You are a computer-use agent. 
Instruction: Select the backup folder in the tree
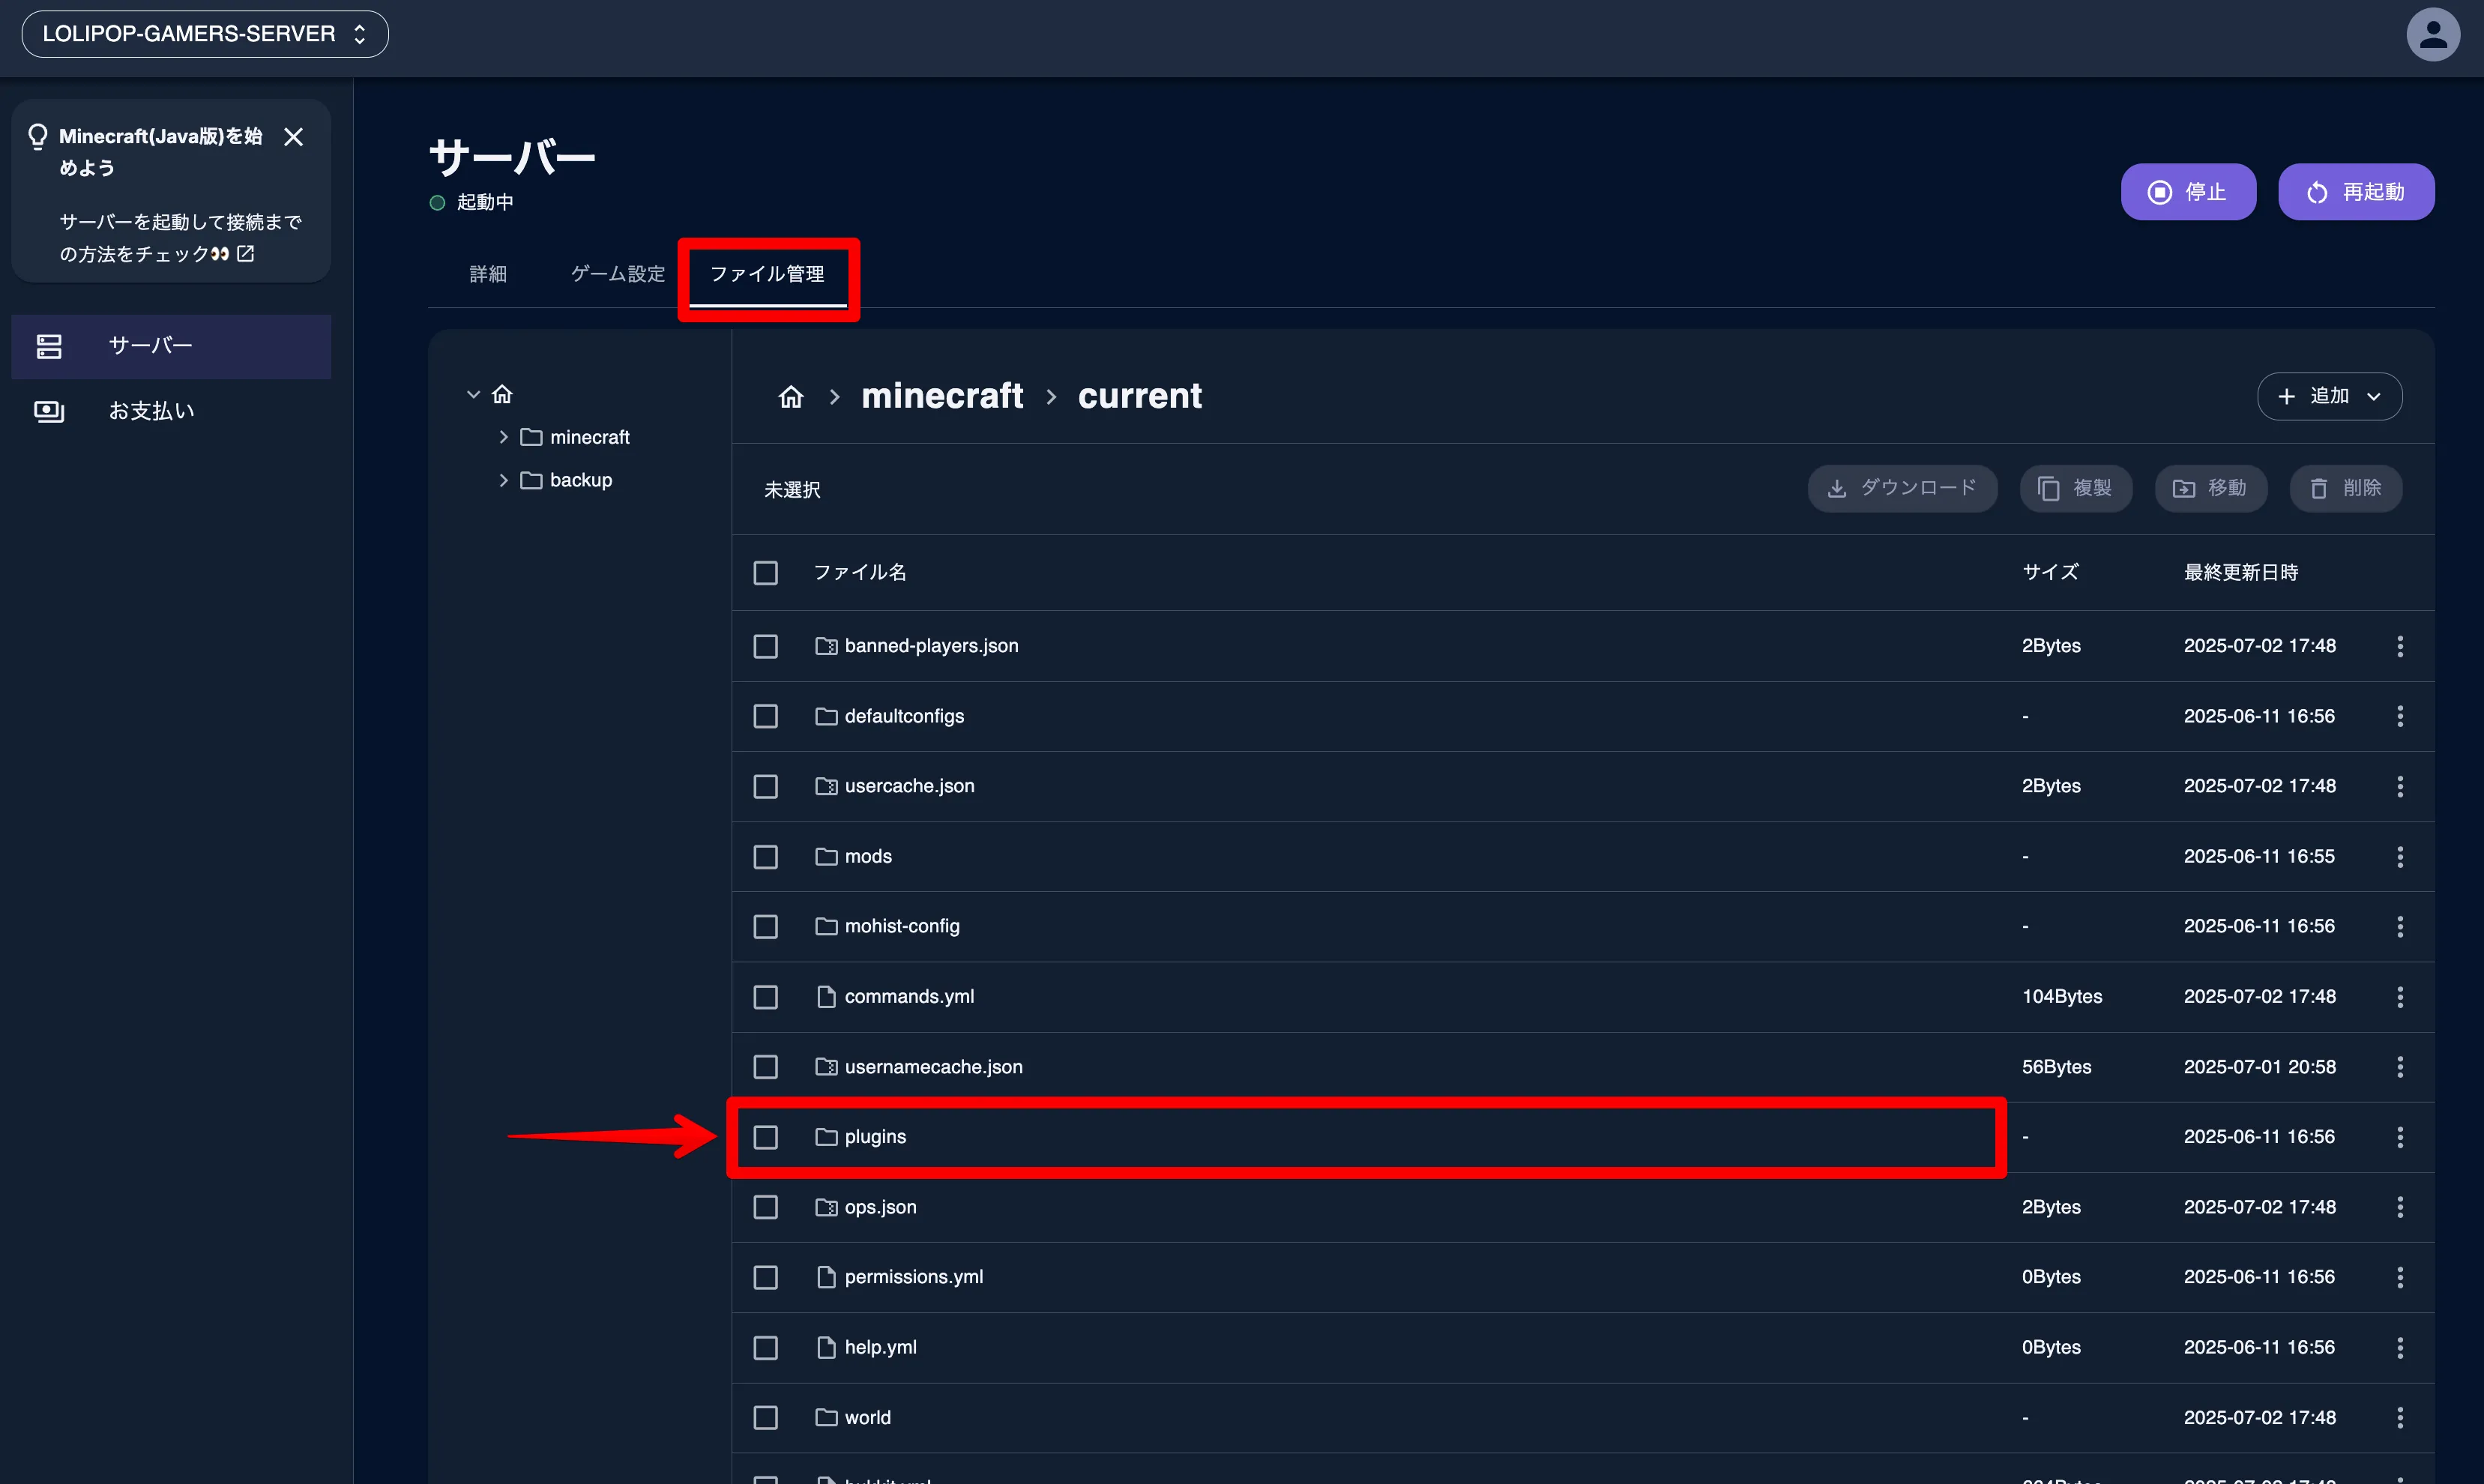click(581, 480)
